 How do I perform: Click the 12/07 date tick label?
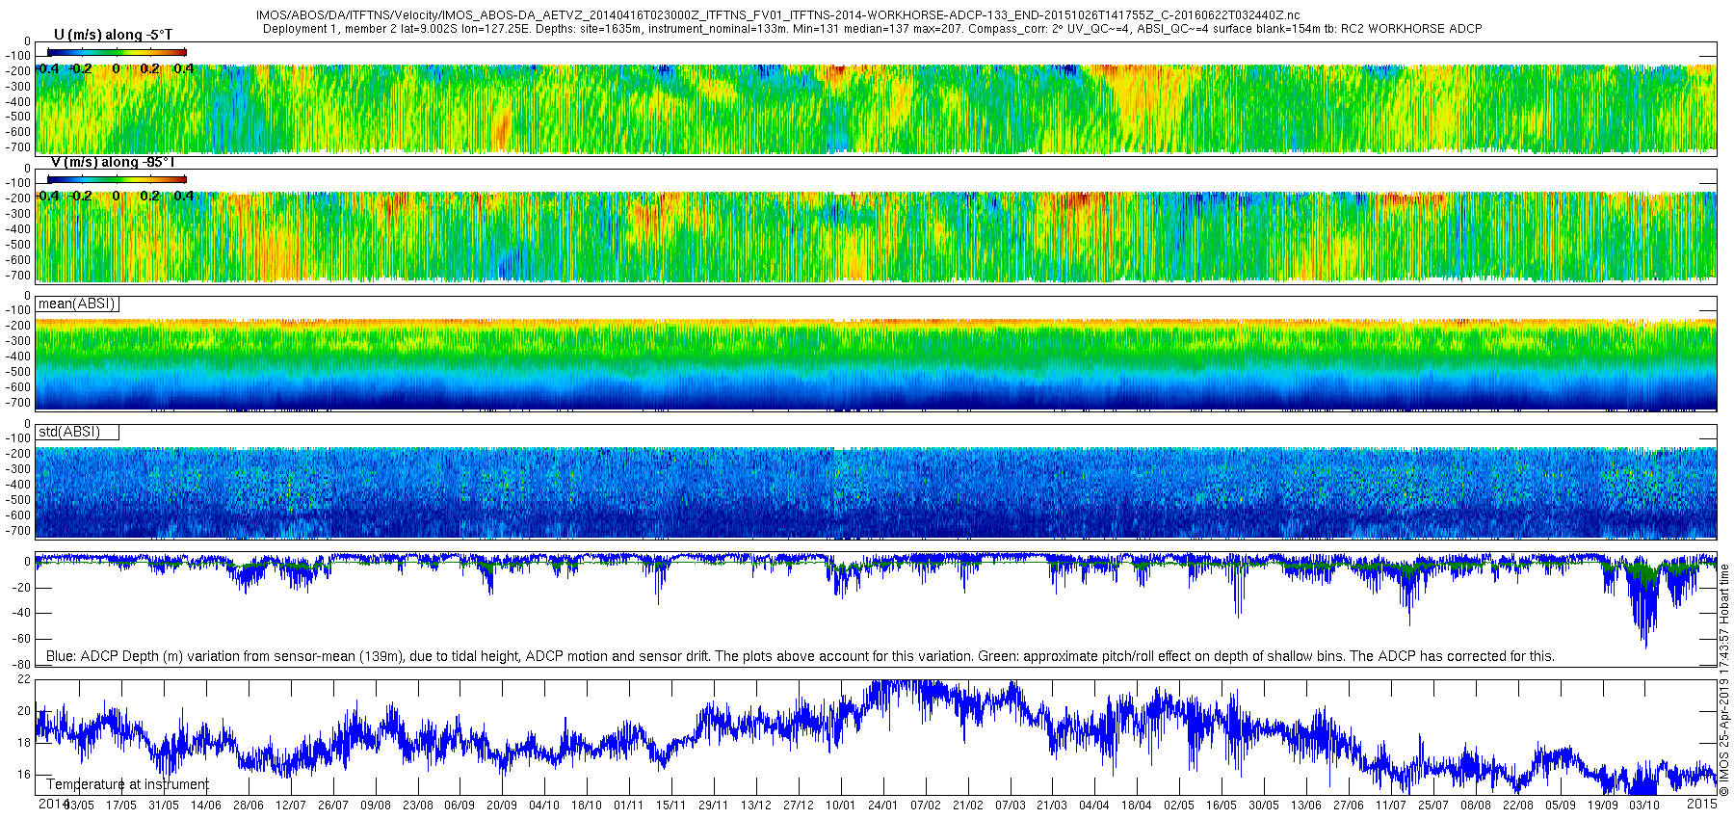(291, 806)
